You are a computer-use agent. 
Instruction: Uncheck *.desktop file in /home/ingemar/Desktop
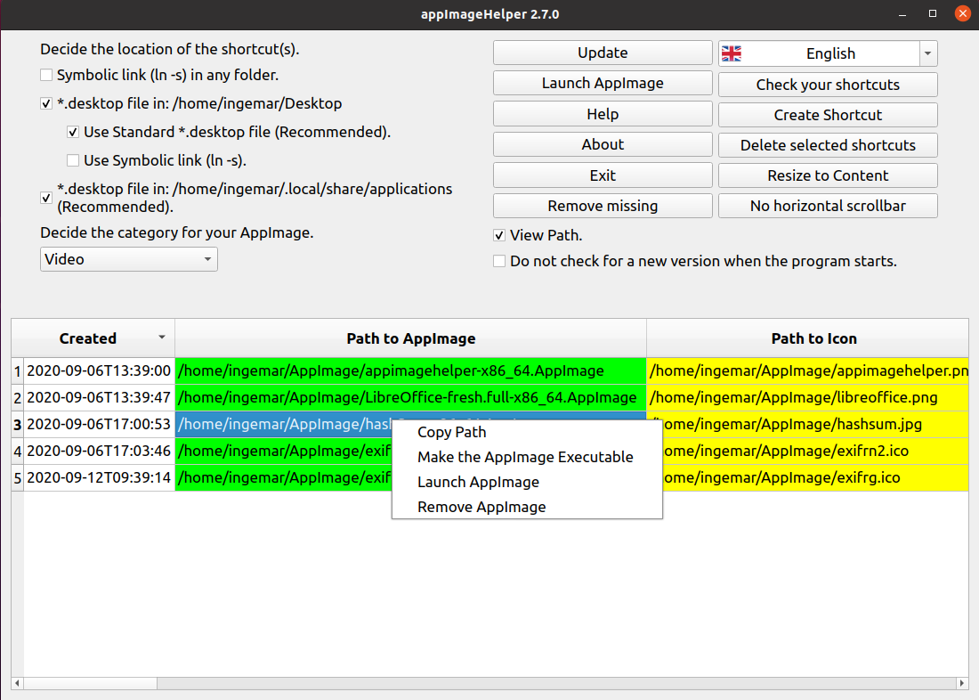tap(46, 103)
